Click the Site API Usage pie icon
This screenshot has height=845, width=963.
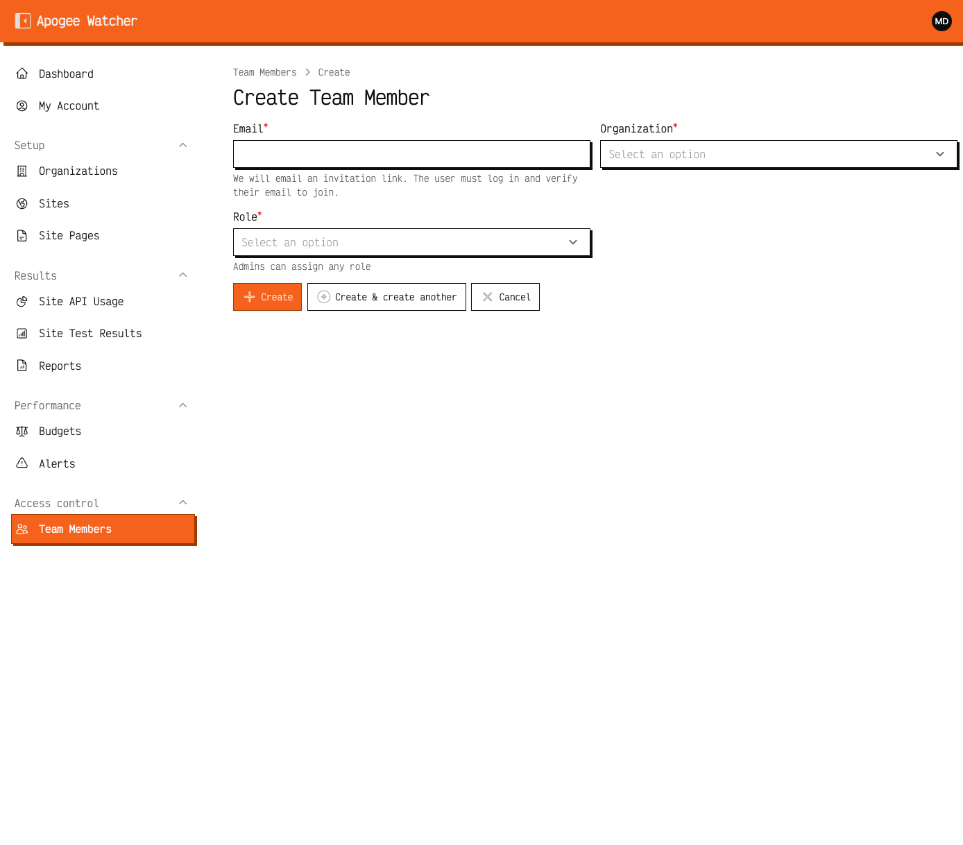(22, 301)
